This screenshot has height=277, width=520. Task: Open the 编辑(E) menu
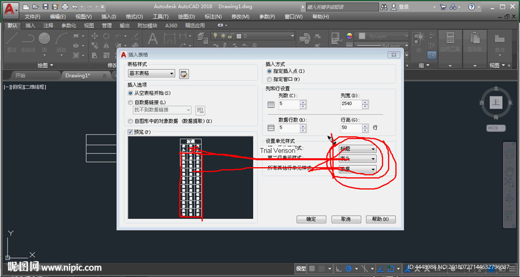click(x=58, y=17)
